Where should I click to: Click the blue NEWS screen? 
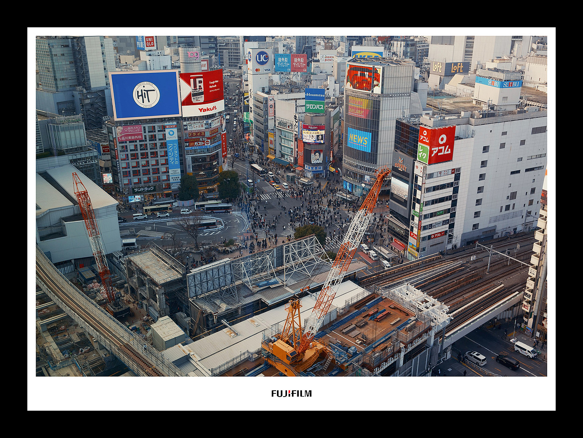click(x=358, y=139)
